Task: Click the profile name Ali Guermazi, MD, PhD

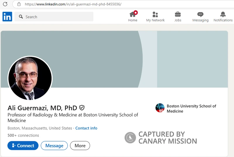Action: click(42, 108)
